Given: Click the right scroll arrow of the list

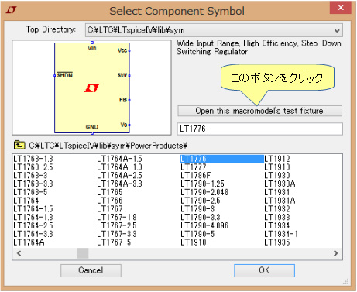Looking at the screenshot, I should [x=335, y=253].
